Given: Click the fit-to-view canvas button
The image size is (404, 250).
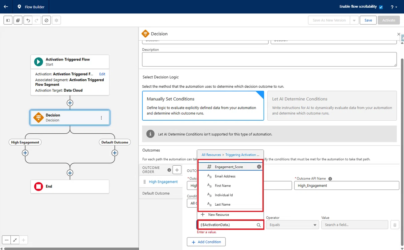Looking at the screenshot, I should click(15, 240).
